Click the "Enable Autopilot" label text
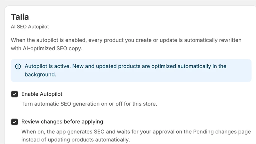Screen dimensions: 256x144 pos(42,94)
